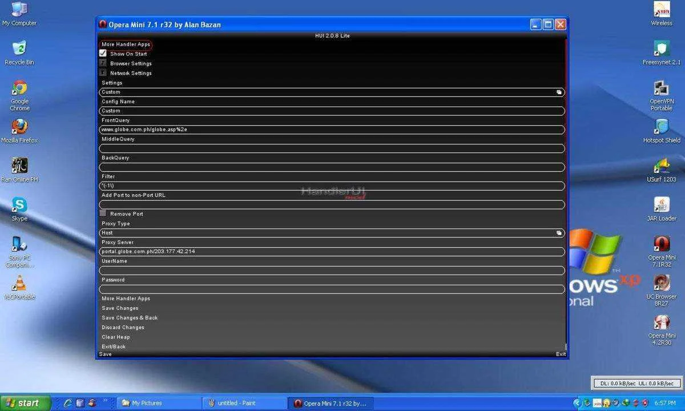Click the Exit softkey

(561, 354)
